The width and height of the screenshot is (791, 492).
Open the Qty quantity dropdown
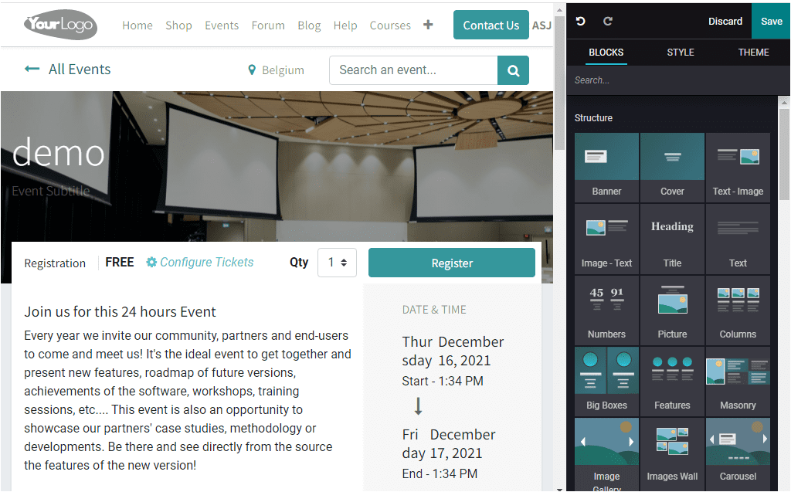[x=337, y=263]
